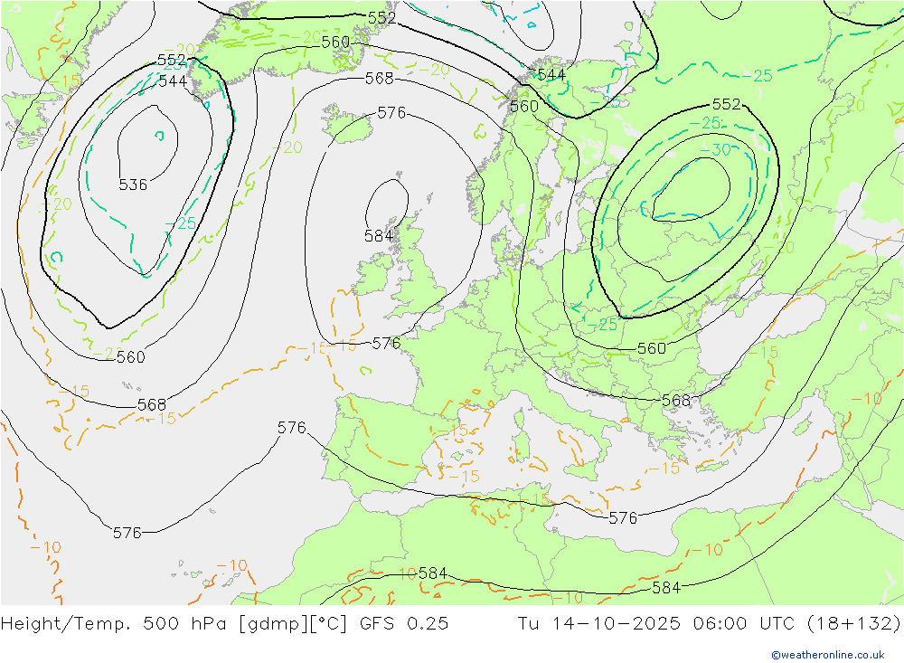Click the 'GFS 0.25' model label
The height and width of the screenshot is (663, 904).
pos(404,624)
